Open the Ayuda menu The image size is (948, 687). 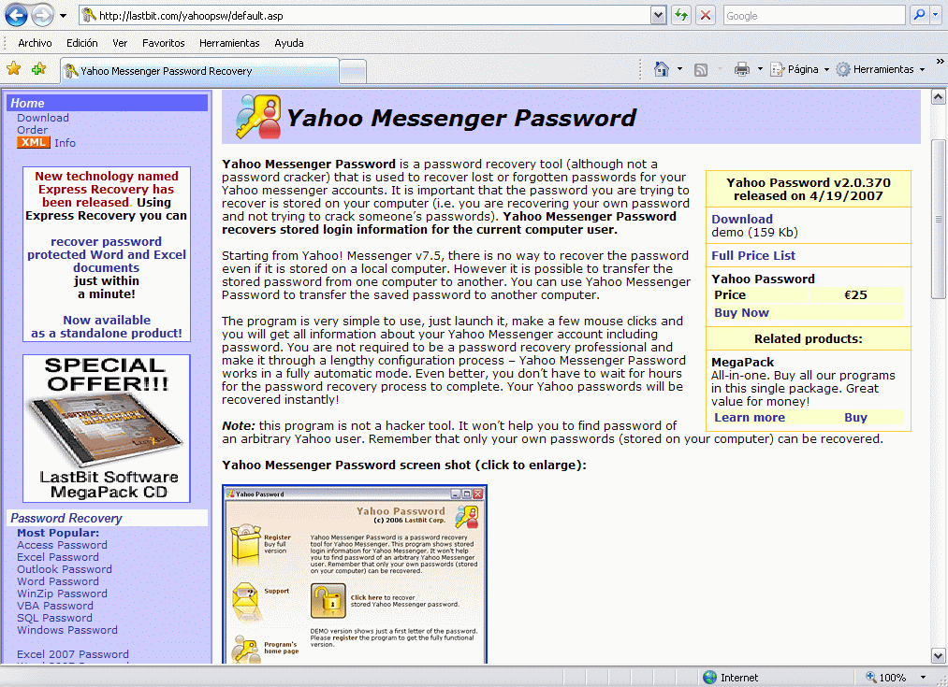tap(289, 43)
